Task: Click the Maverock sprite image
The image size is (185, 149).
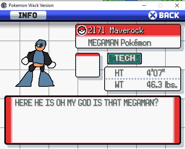Action: [x=35, y=63]
